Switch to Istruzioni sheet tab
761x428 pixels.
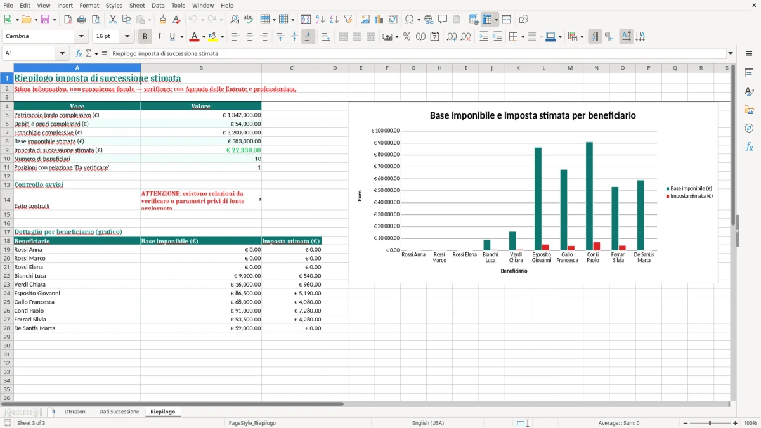coord(75,412)
